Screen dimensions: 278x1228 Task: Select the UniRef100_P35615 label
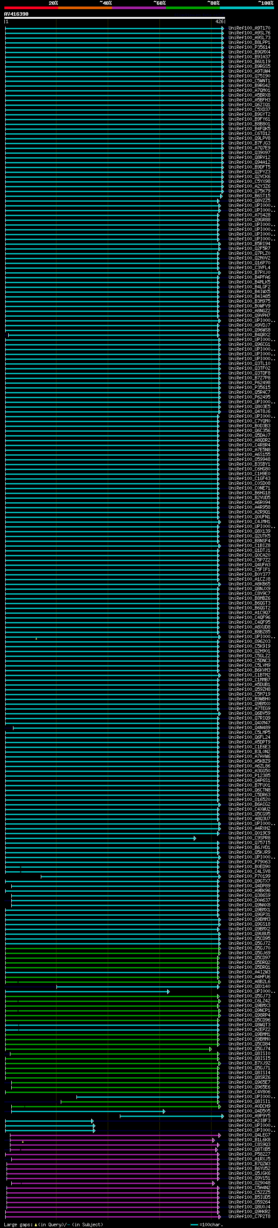click(x=249, y=388)
